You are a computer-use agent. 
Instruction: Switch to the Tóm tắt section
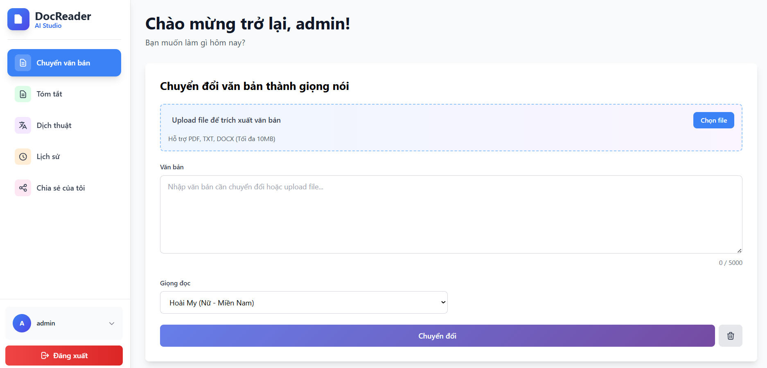click(49, 94)
